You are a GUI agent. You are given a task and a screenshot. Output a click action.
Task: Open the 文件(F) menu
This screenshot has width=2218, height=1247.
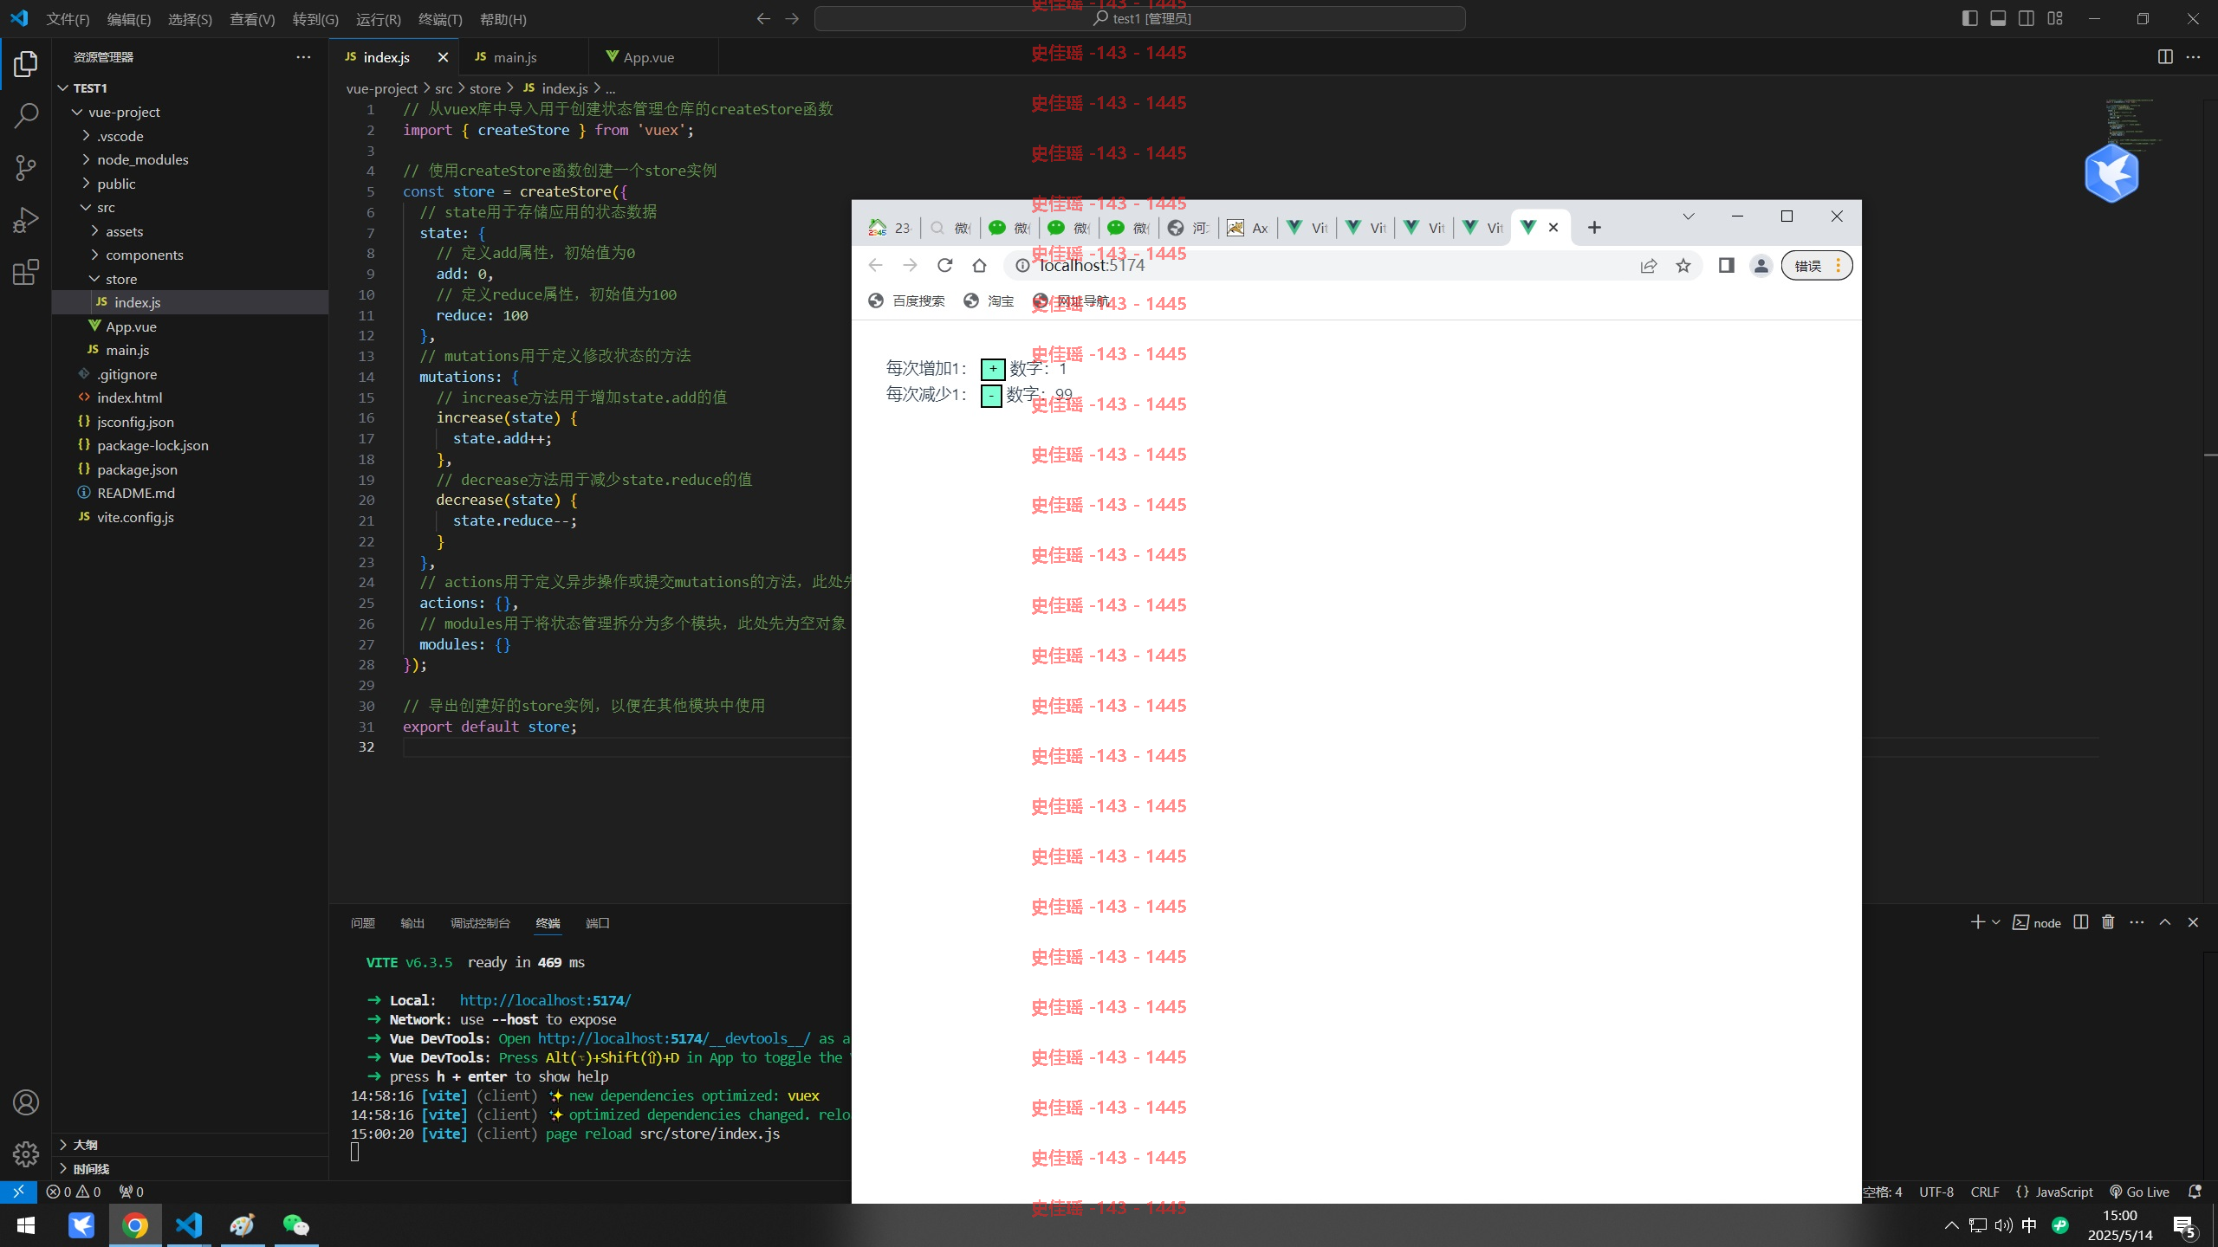[x=68, y=19]
